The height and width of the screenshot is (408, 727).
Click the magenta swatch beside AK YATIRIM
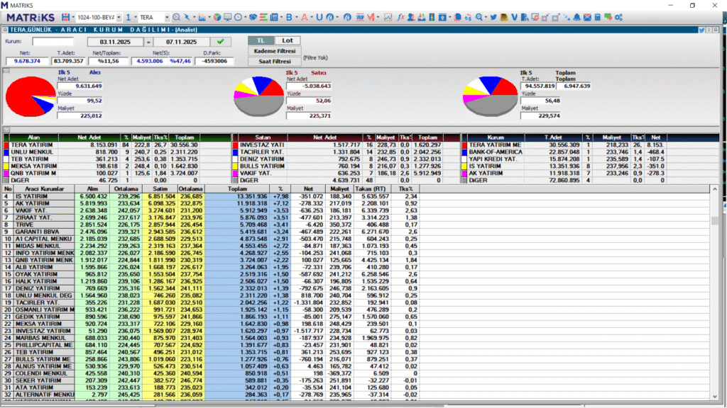pyautogui.click(x=464, y=173)
